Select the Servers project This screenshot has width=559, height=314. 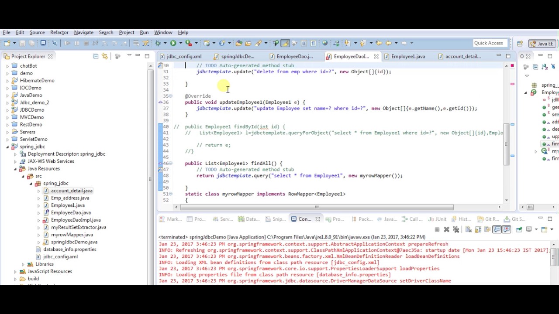27,132
